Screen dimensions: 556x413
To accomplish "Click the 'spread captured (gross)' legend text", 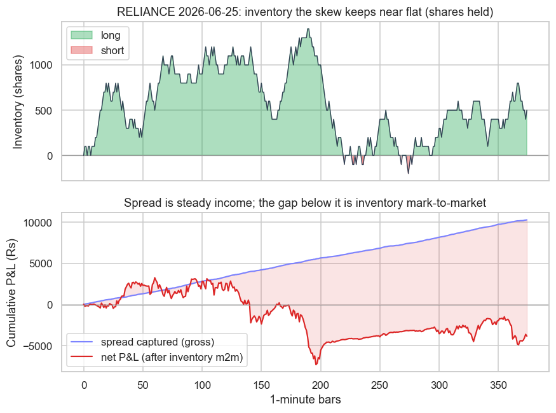I will (158, 342).
